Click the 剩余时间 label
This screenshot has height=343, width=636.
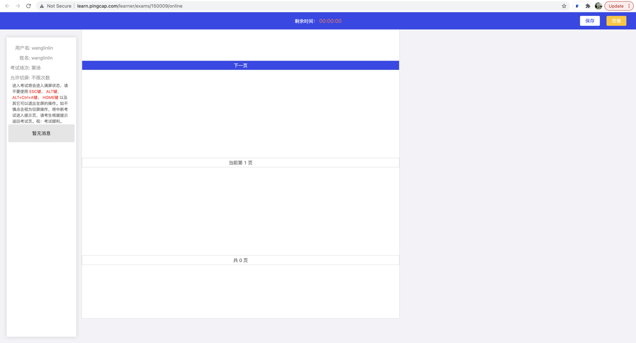click(x=305, y=21)
